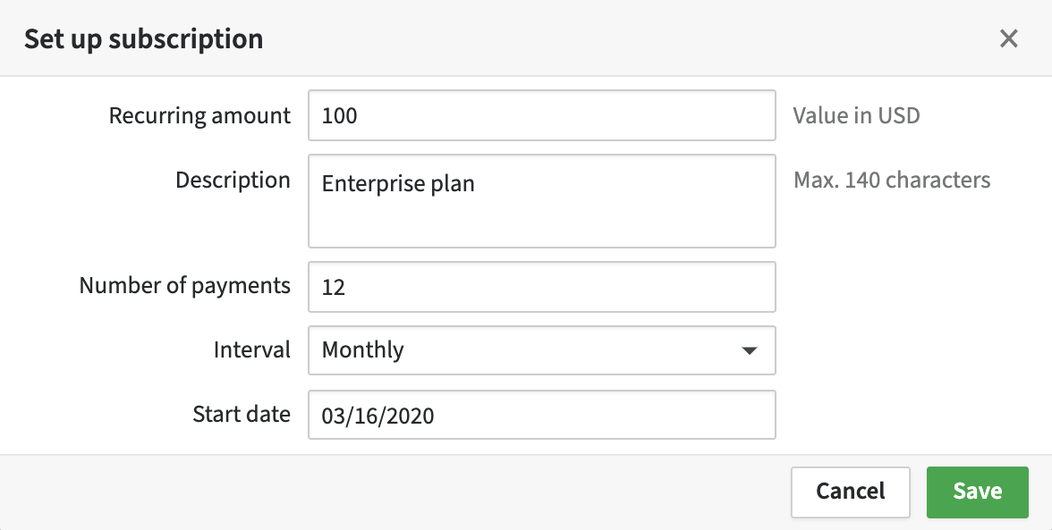1052x530 pixels.
Task: Click the "Interval" label
Action: coord(251,349)
